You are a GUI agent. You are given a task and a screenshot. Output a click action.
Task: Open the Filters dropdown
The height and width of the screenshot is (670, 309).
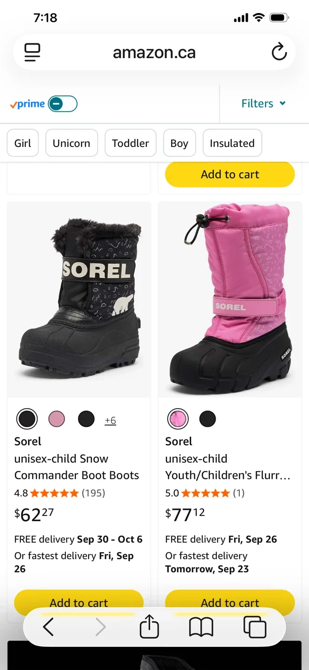coord(263,103)
